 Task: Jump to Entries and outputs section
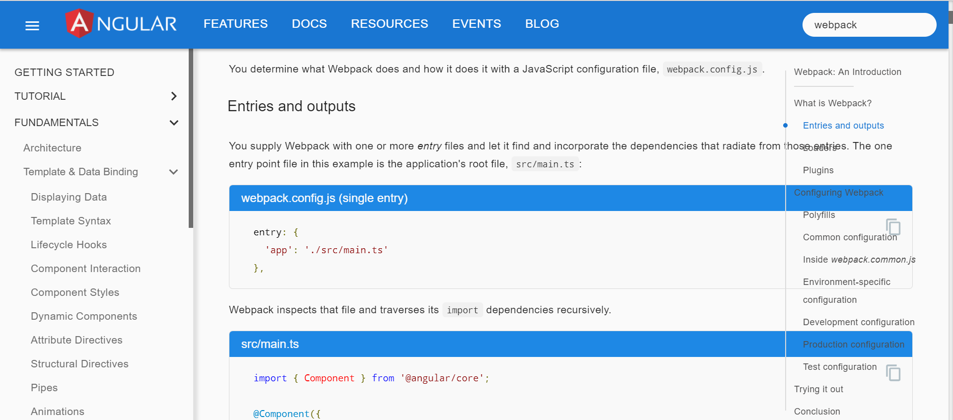pyautogui.click(x=843, y=126)
